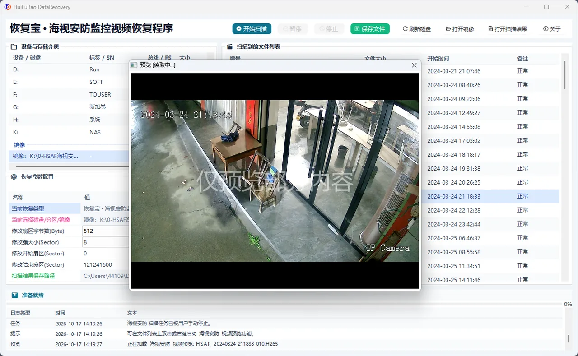Click the 暂停 pause button
The height and width of the screenshot is (356, 578).
pos(292,29)
